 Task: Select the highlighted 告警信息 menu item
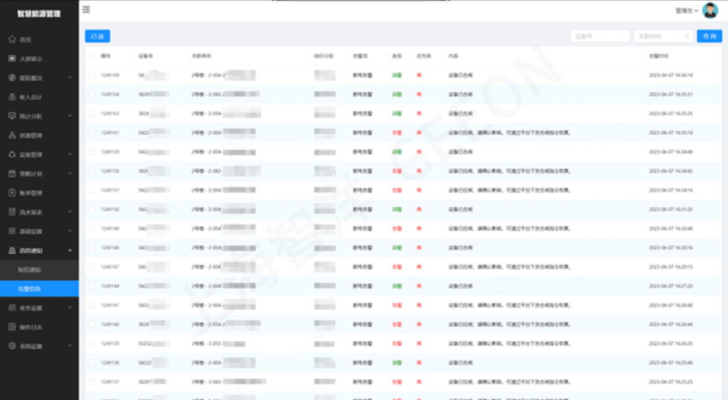tap(39, 288)
